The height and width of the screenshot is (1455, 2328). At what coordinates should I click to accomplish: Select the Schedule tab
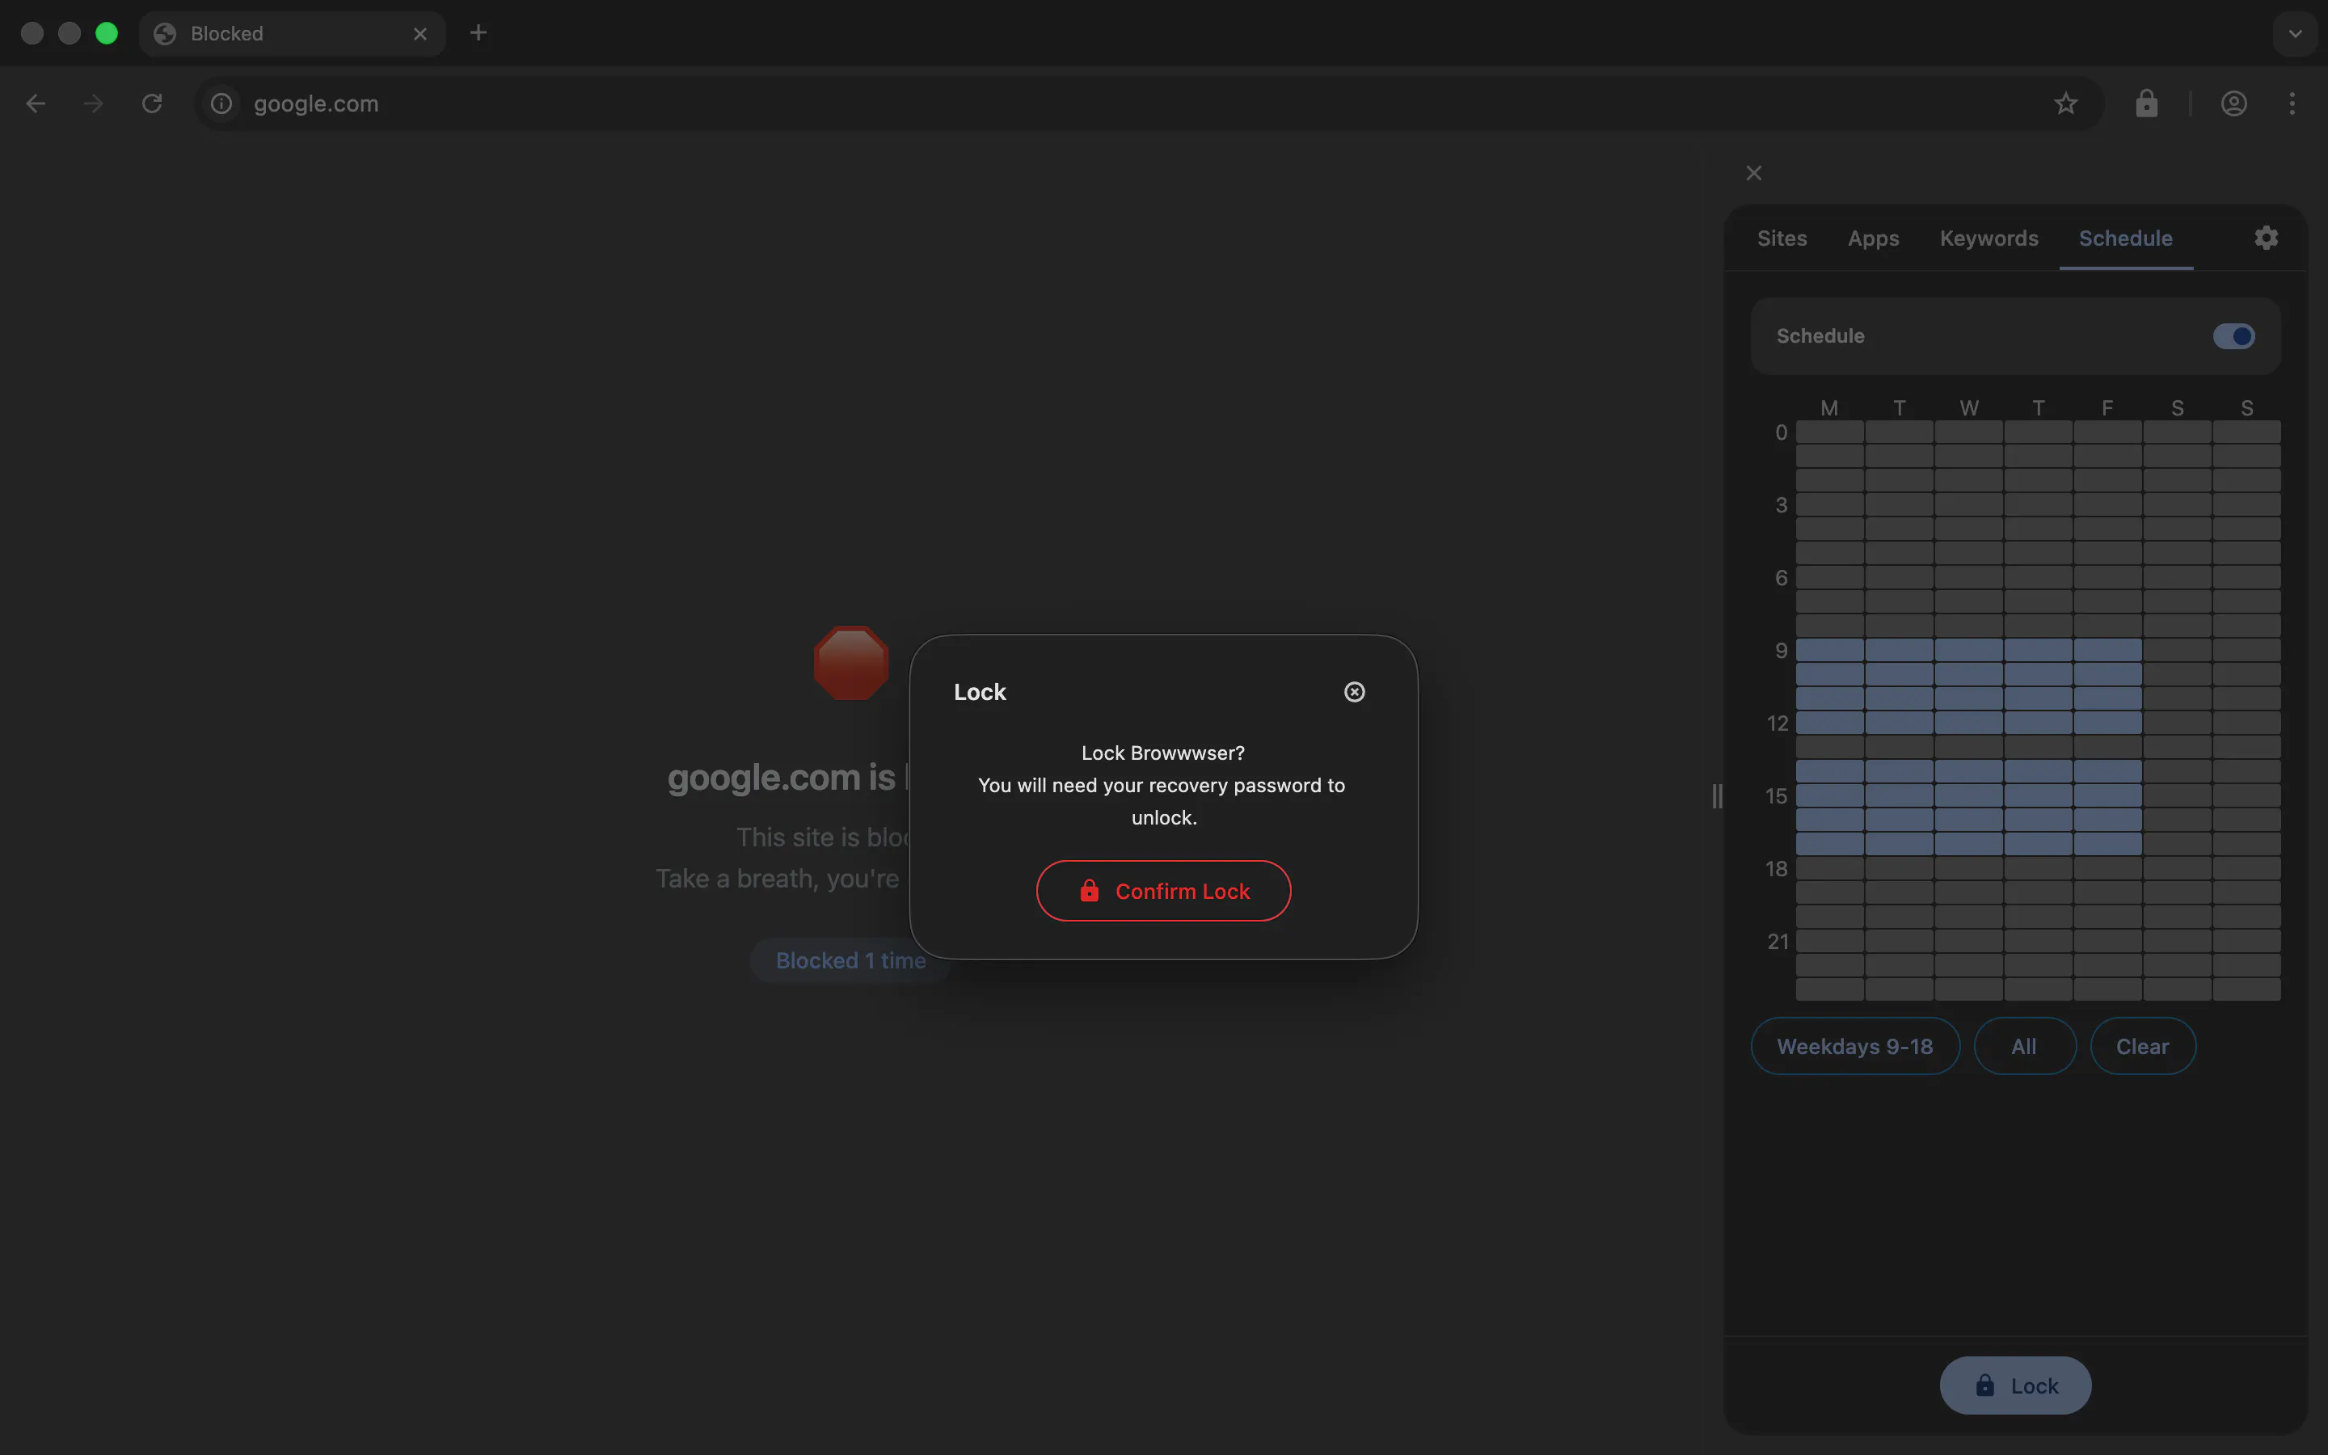click(x=2125, y=238)
